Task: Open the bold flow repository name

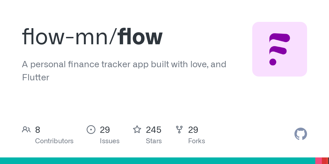Action: point(141,37)
